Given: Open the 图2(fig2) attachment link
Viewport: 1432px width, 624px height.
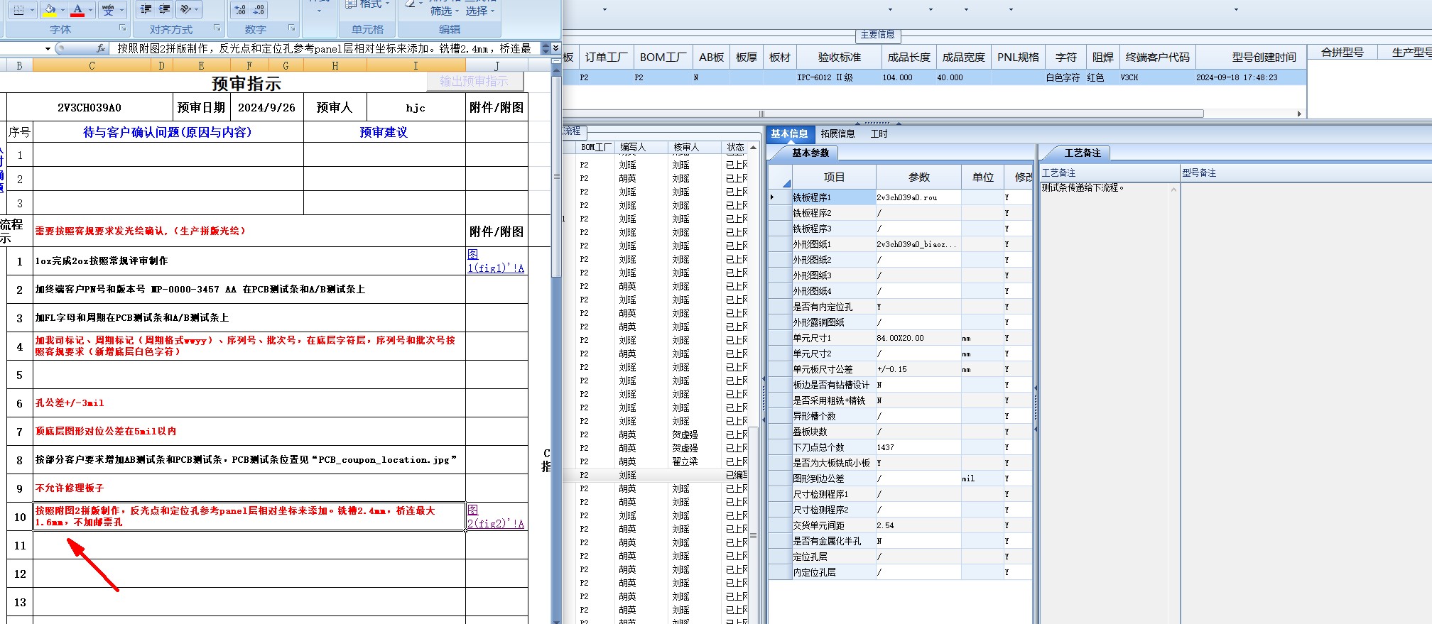Looking at the screenshot, I should tap(496, 517).
